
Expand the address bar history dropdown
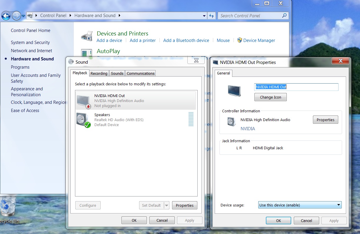204,16
